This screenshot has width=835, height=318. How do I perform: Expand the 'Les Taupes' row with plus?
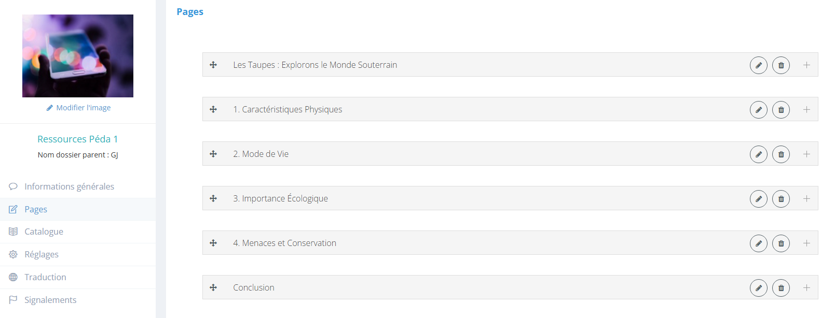[806, 65]
